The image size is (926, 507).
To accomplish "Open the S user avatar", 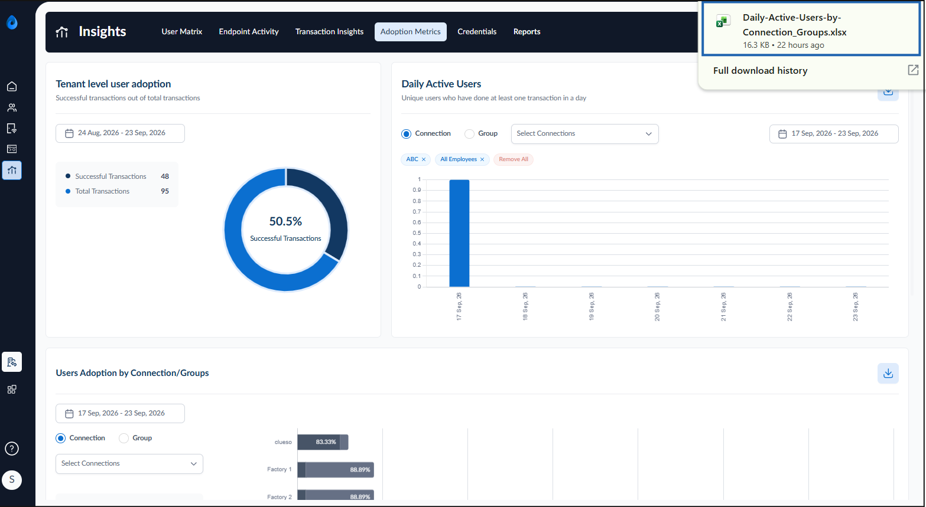I will (12, 480).
